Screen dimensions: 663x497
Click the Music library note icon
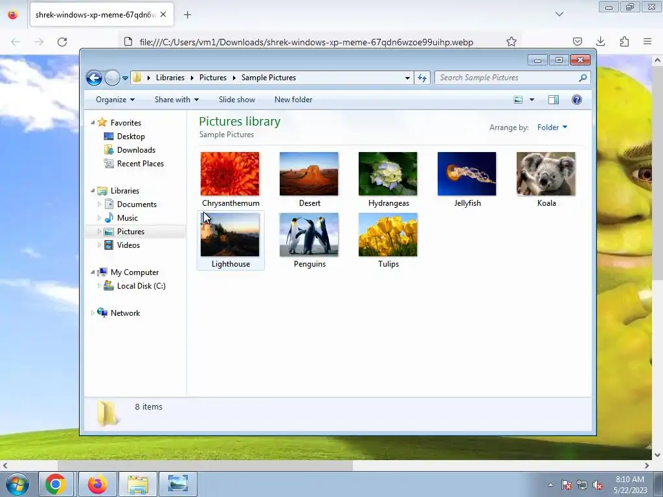(x=109, y=217)
